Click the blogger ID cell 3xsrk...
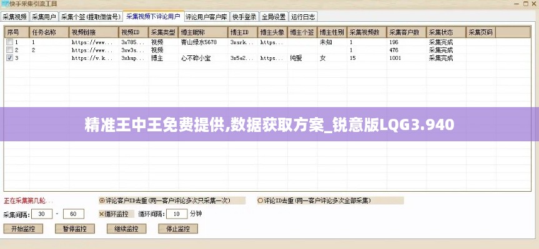 [243, 42]
